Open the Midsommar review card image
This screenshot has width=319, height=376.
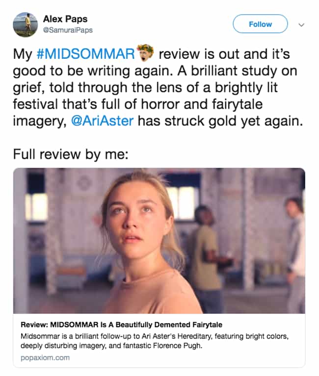click(x=159, y=241)
